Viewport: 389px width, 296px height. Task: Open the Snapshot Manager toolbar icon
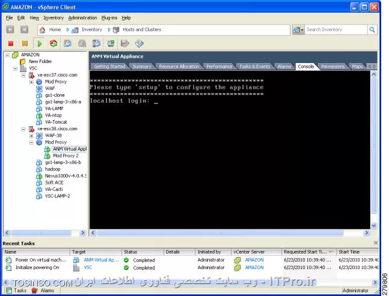(97, 44)
